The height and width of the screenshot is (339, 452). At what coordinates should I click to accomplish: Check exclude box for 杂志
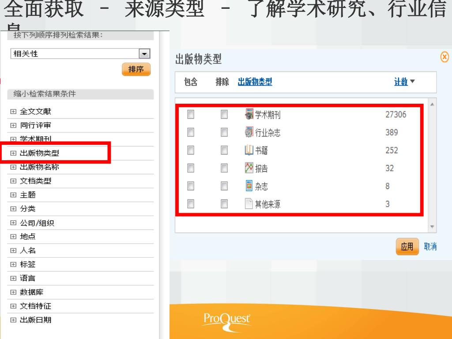224,186
